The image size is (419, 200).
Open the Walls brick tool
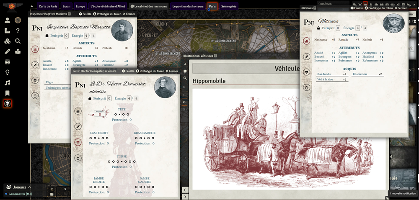8,62
